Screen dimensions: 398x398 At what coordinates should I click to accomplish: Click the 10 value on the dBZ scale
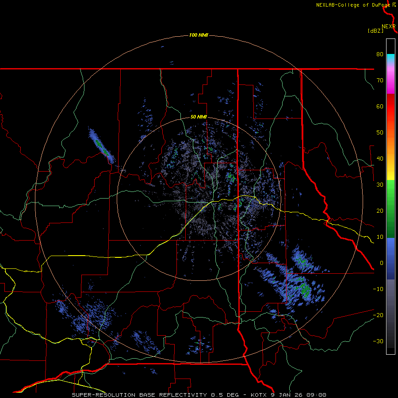click(380, 237)
